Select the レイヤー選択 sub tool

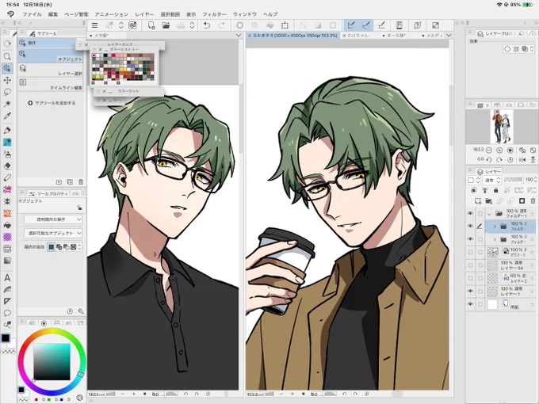click(51, 70)
